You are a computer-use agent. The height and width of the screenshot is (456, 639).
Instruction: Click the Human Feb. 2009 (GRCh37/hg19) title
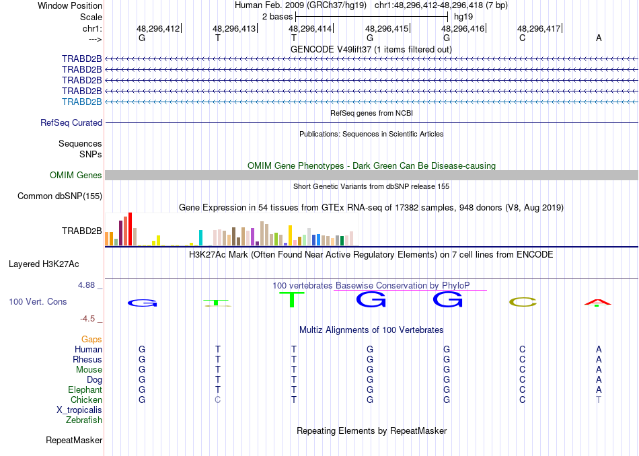pyautogui.click(x=301, y=5)
